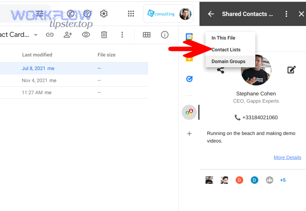
Task: Click the plus icon to get add-ons
Action: [x=189, y=134]
